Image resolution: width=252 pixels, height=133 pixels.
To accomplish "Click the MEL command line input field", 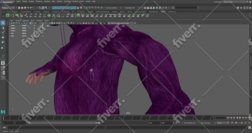I will (56, 127).
